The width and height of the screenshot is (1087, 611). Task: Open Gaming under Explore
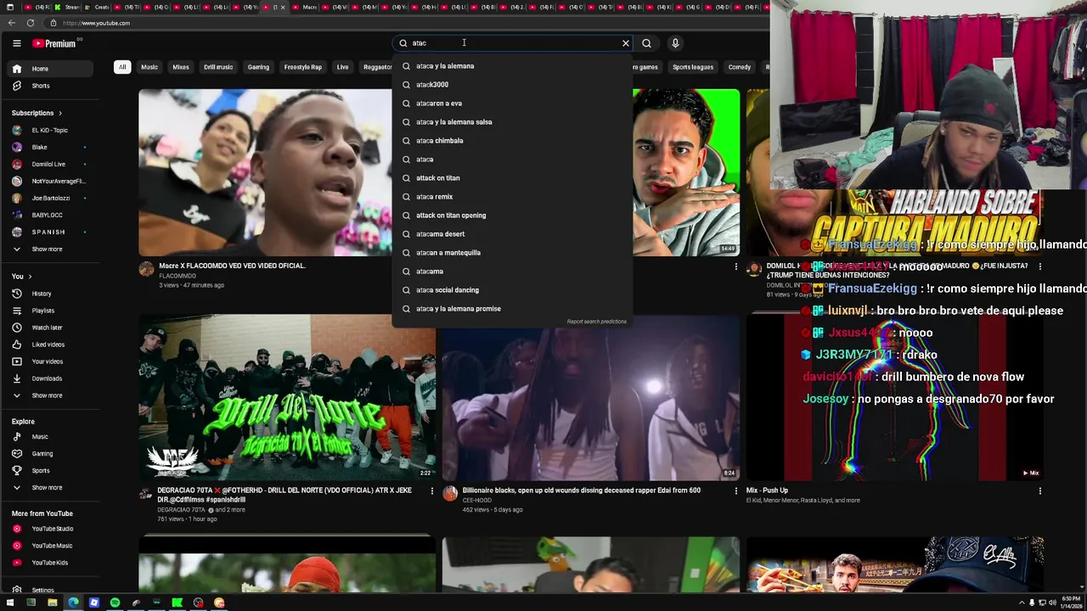pyautogui.click(x=50, y=454)
